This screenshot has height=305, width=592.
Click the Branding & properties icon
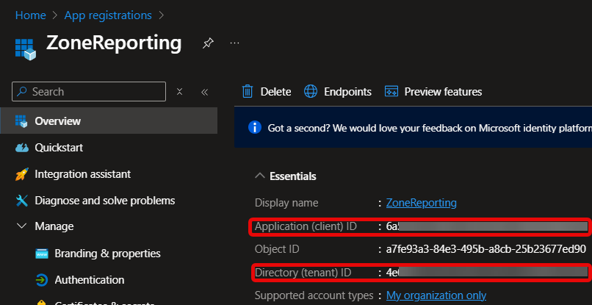click(x=42, y=254)
